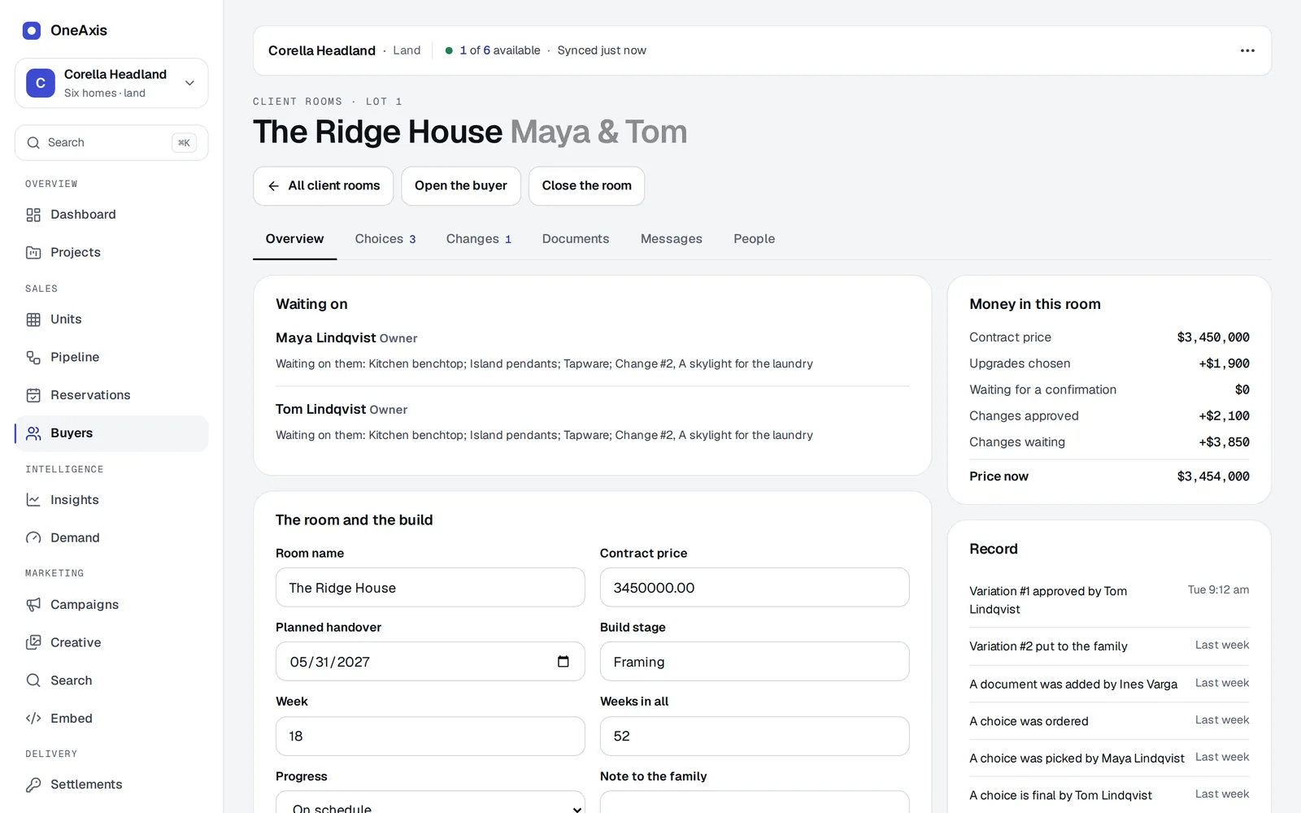1301x813 pixels.
Task: Switch to the Choices tab
Action: 385,239
